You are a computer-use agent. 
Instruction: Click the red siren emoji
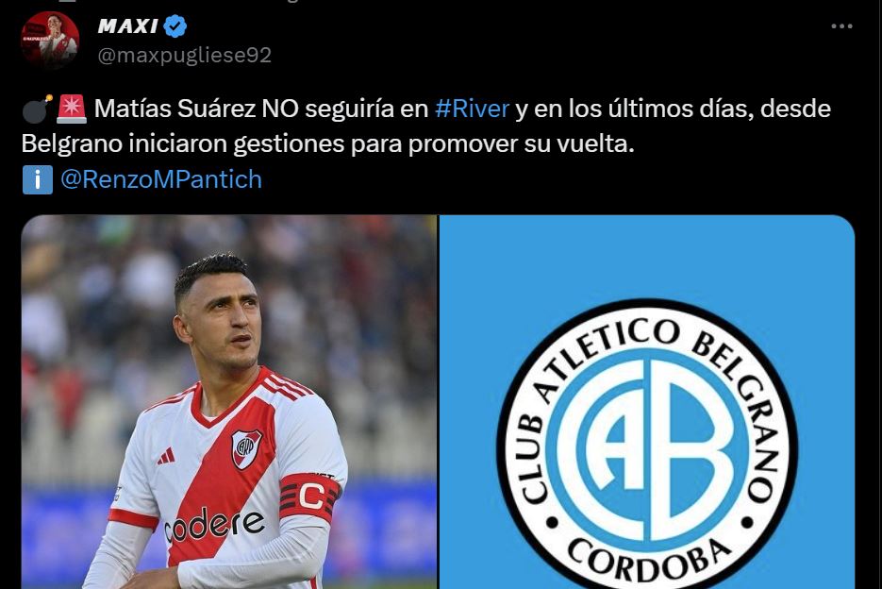coord(72,109)
